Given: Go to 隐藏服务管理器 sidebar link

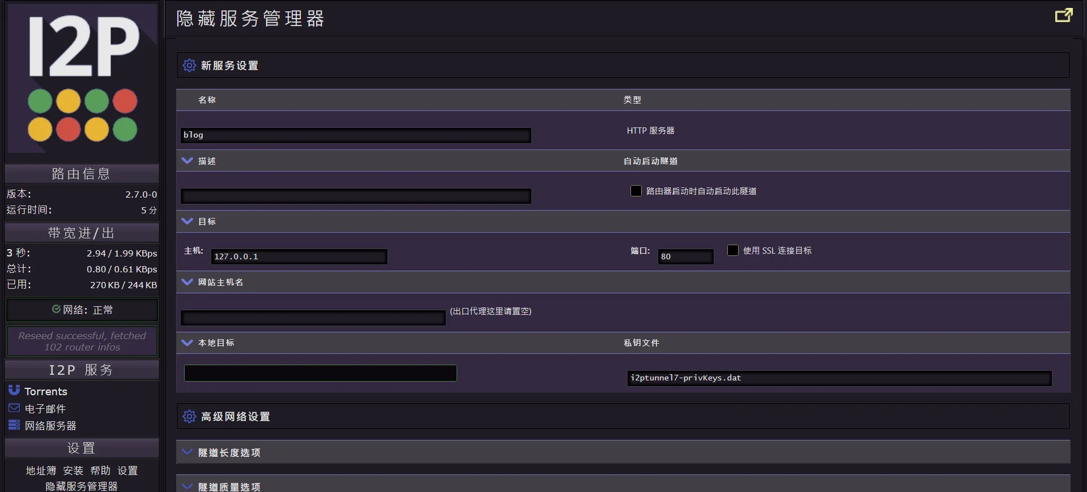Looking at the screenshot, I should tap(82, 486).
